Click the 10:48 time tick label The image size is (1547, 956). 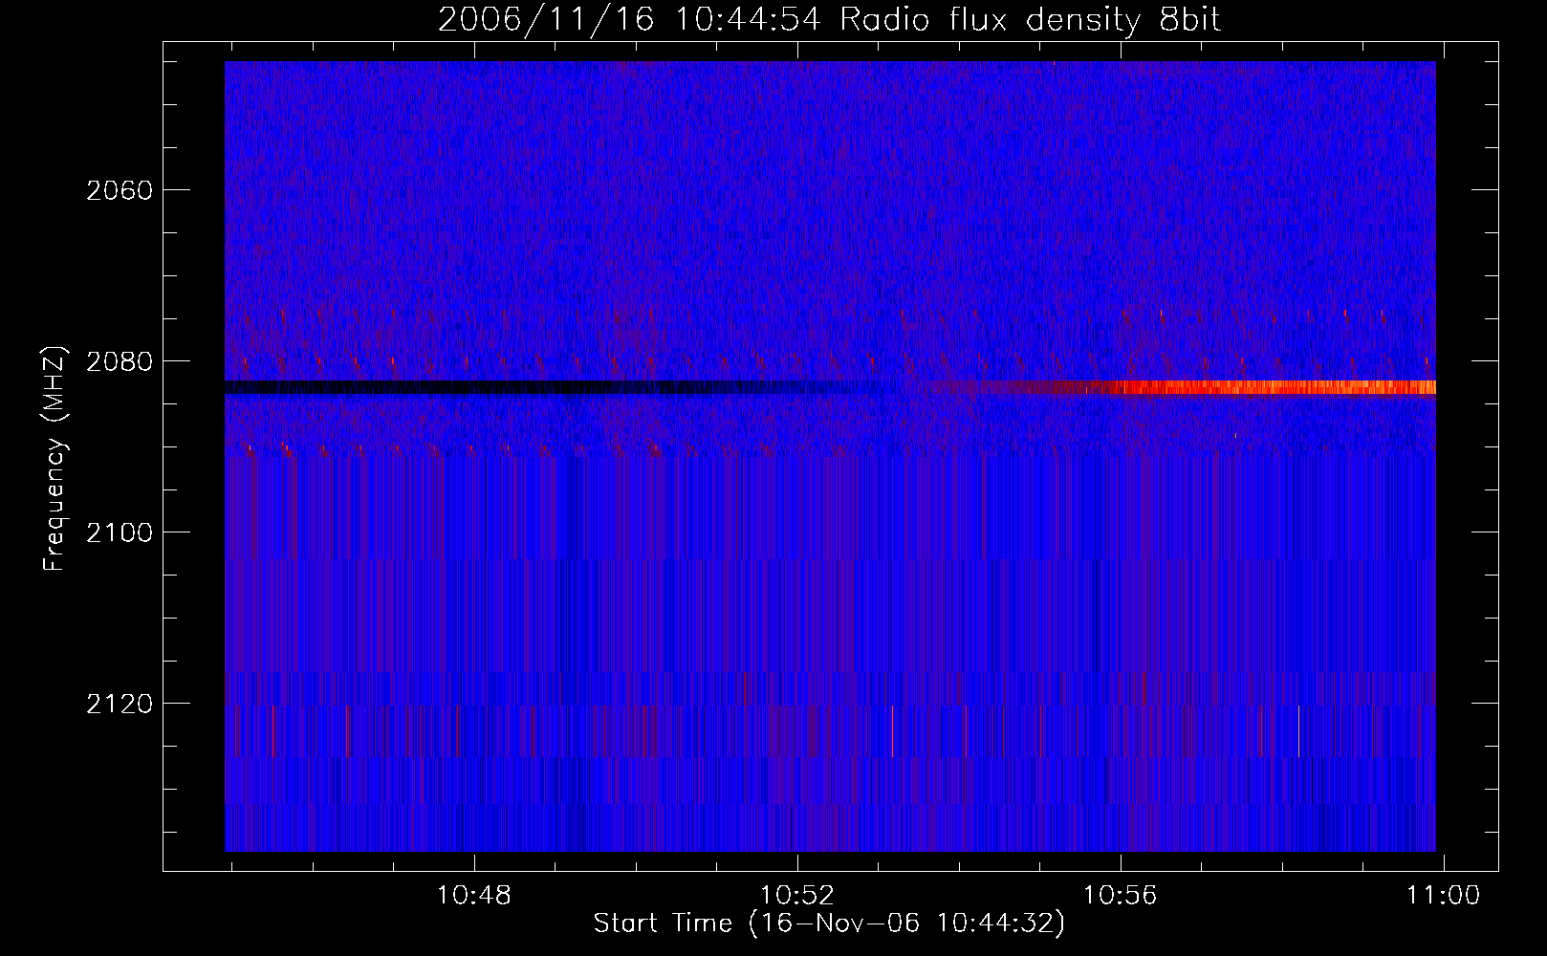click(x=474, y=896)
